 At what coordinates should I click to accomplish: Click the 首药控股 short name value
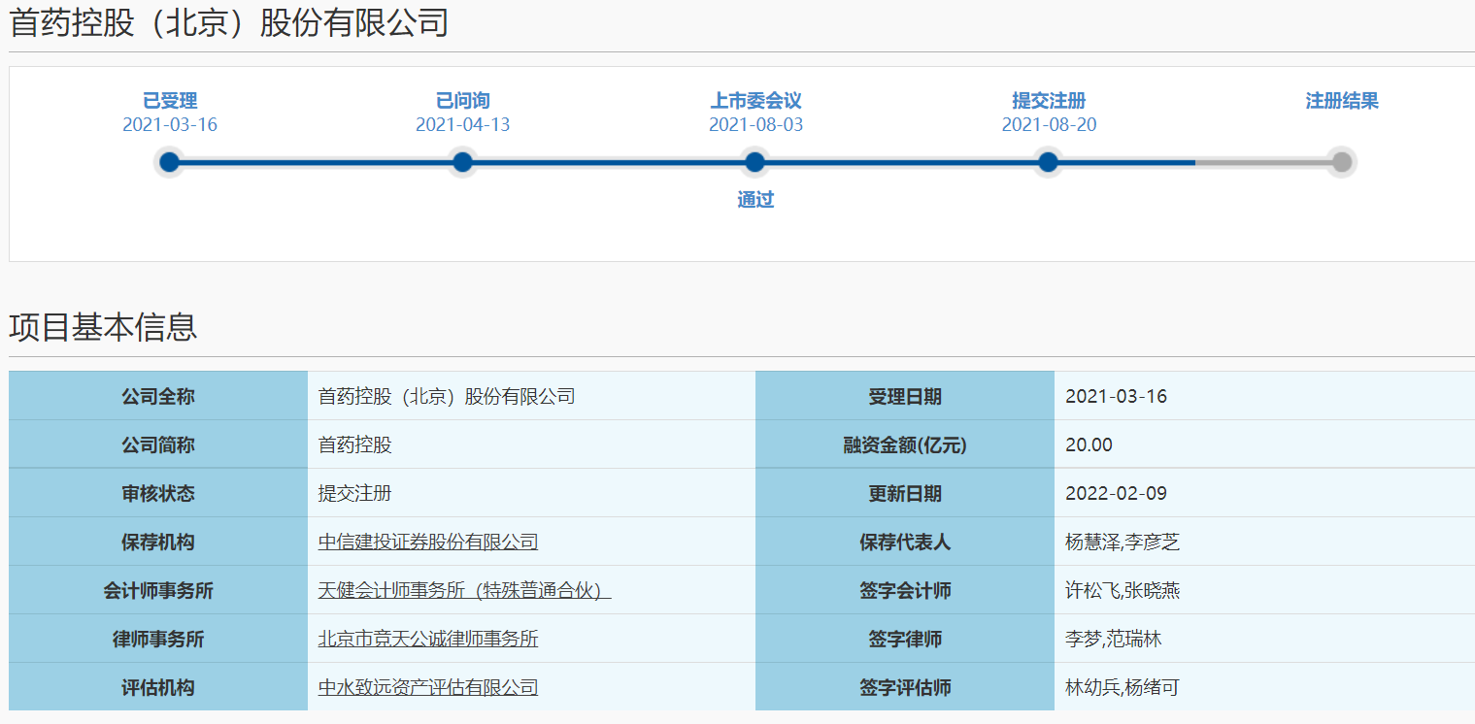[355, 444]
